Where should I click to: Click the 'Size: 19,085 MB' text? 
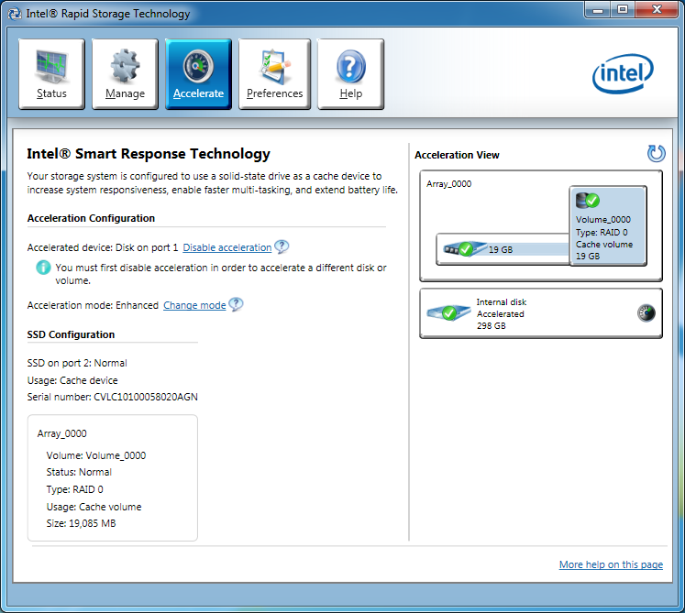point(82,523)
